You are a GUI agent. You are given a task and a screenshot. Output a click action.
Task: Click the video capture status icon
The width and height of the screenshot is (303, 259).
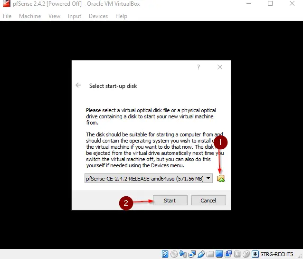(228, 254)
